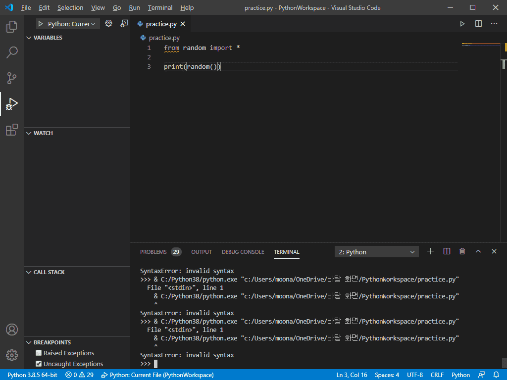Create a new terminal with plus icon
Viewport: 507px width, 380px height.
(430, 251)
